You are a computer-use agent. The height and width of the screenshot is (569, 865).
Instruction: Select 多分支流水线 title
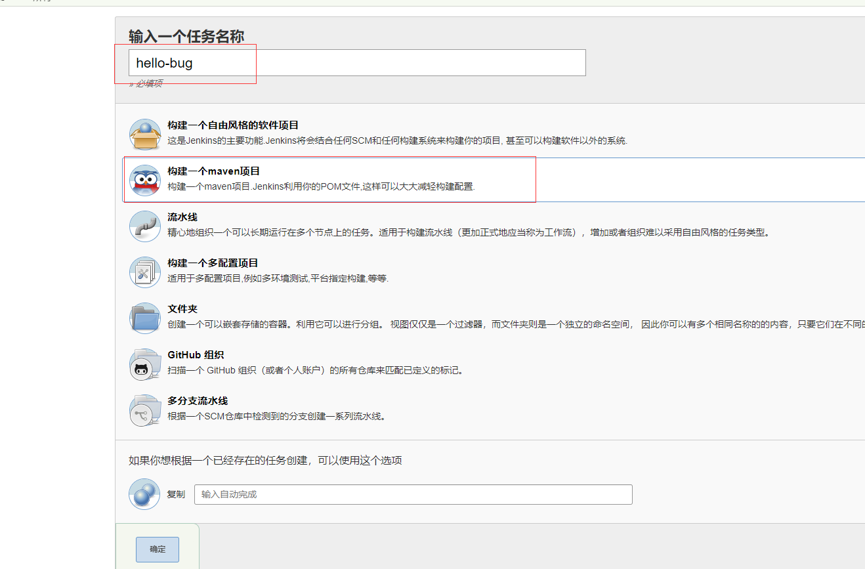pos(198,401)
